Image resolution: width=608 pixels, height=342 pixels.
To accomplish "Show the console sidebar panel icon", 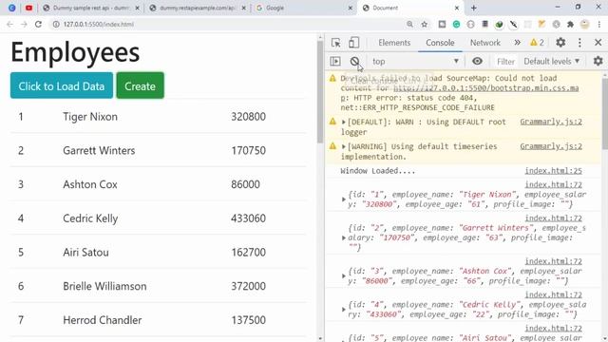I will tap(335, 61).
